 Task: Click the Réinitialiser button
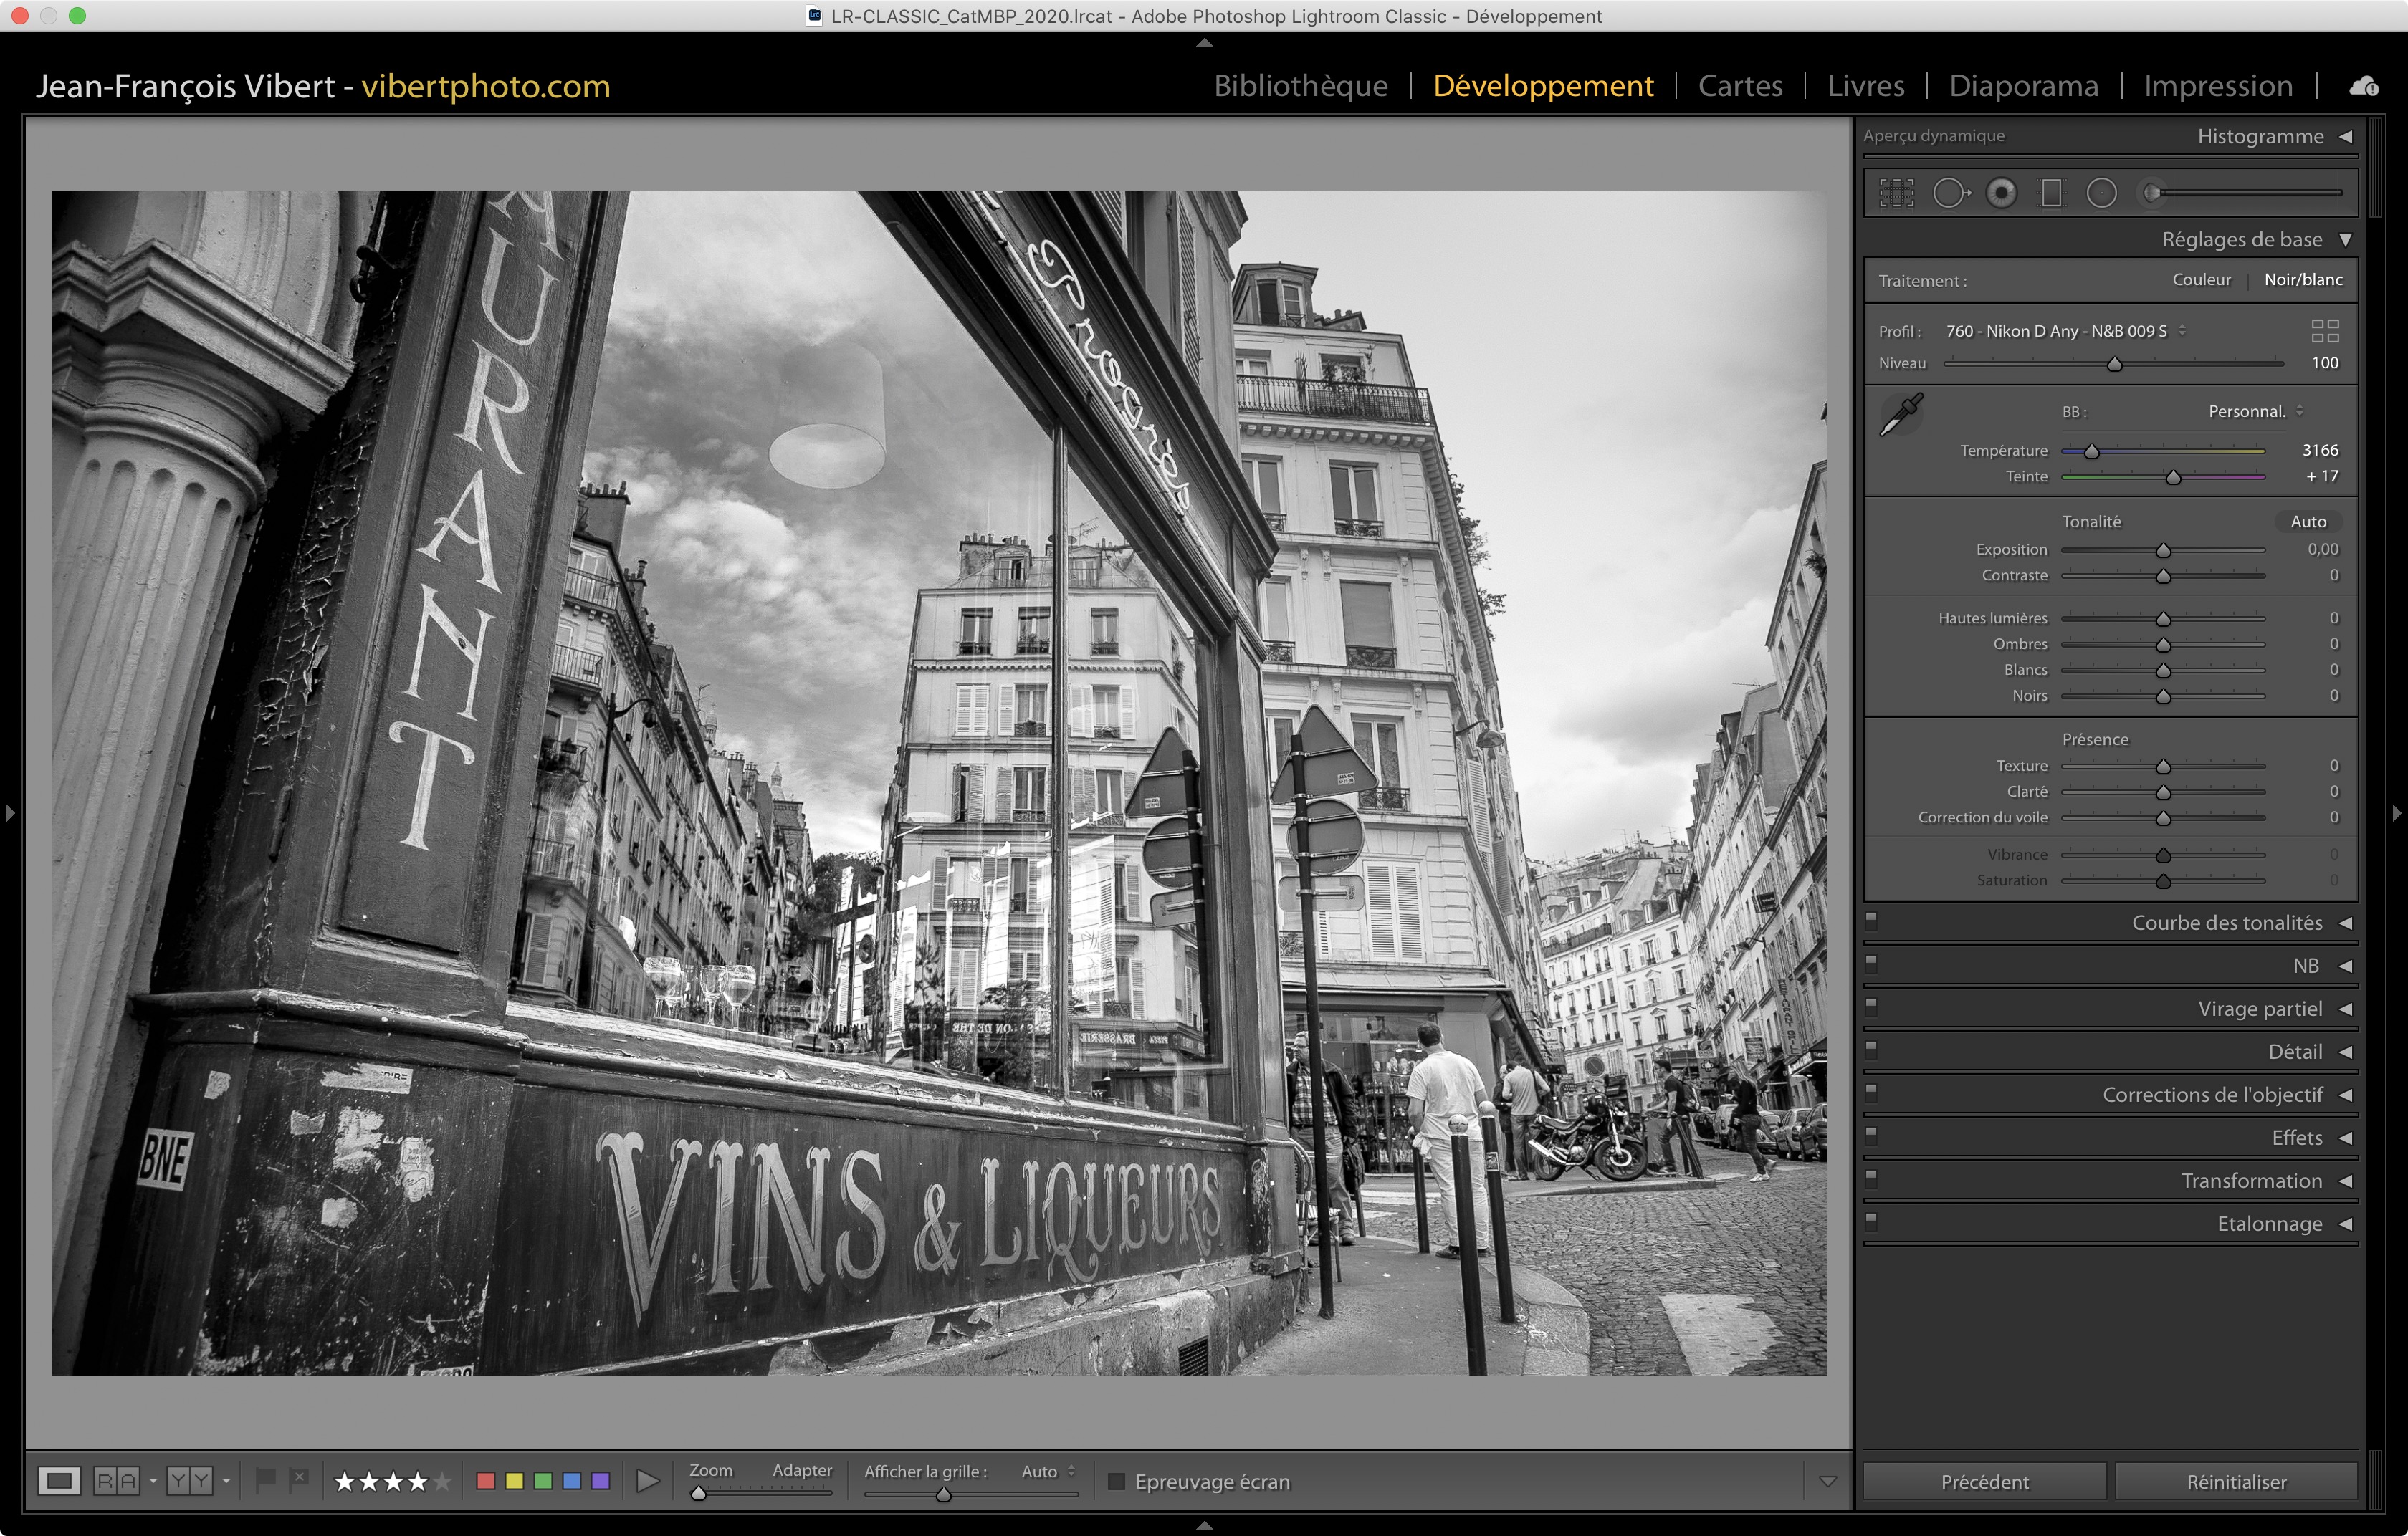pos(2236,1481)
